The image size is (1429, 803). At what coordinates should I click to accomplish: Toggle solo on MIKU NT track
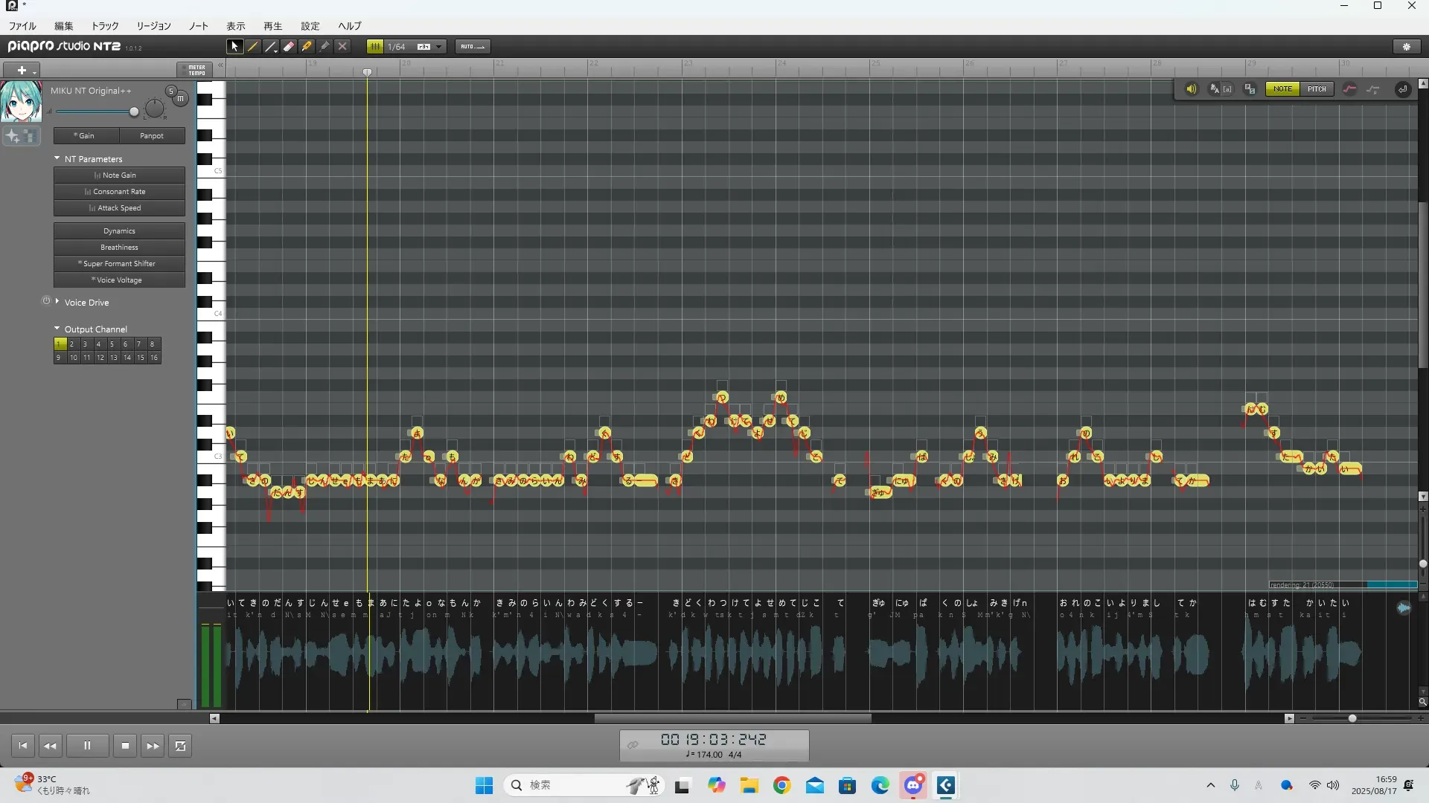170,91
